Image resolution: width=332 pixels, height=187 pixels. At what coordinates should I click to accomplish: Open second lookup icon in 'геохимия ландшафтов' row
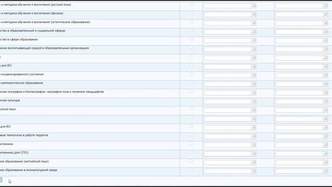click(x=325, y=93)
